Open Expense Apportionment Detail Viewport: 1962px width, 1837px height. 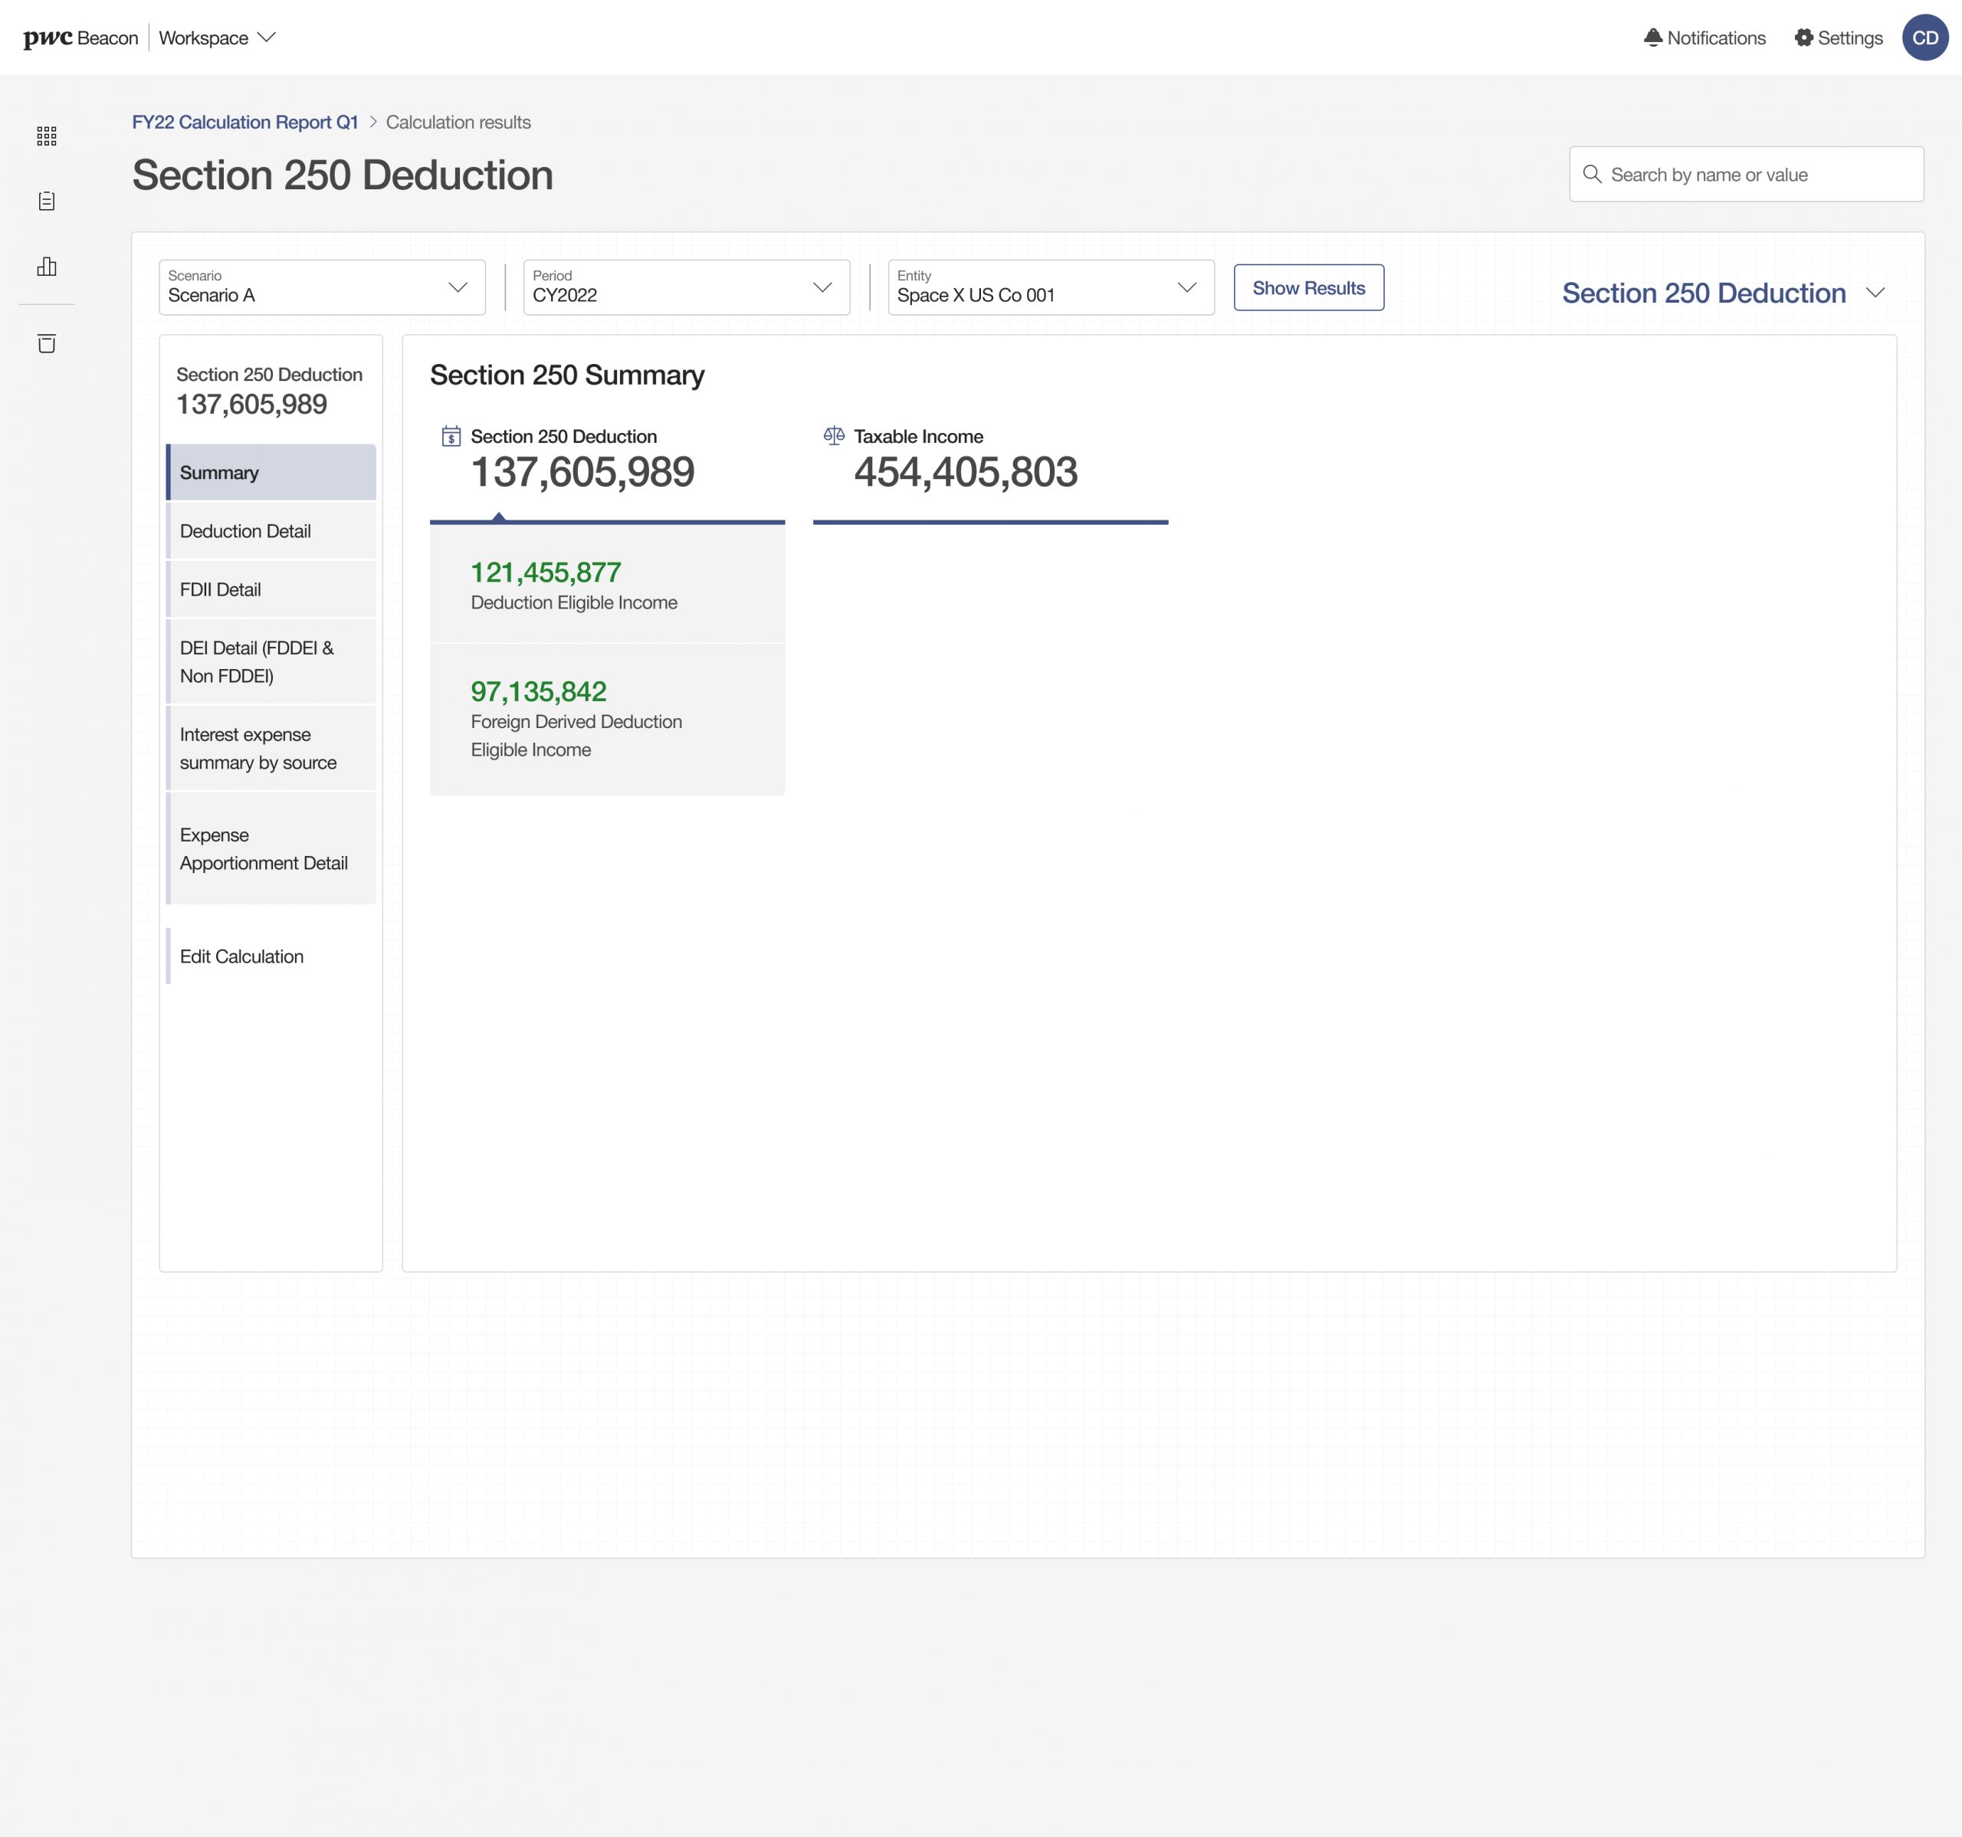271,849
